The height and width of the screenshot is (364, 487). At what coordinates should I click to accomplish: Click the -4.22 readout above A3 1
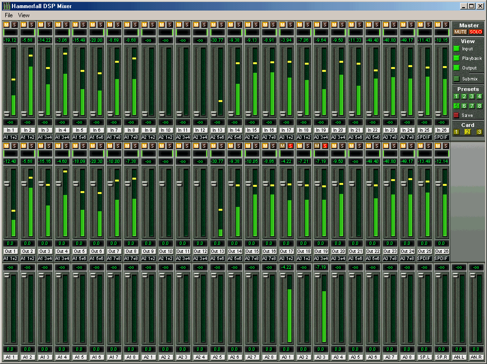(x=286, y=267)
